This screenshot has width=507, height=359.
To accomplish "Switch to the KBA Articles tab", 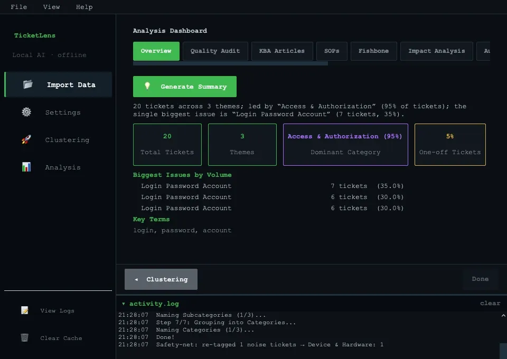I will (x=282, y=51).
